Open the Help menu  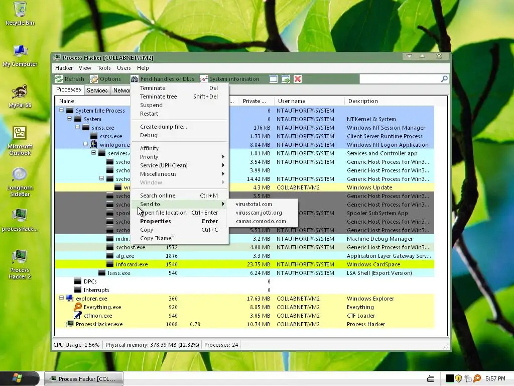tap(143, 68)
